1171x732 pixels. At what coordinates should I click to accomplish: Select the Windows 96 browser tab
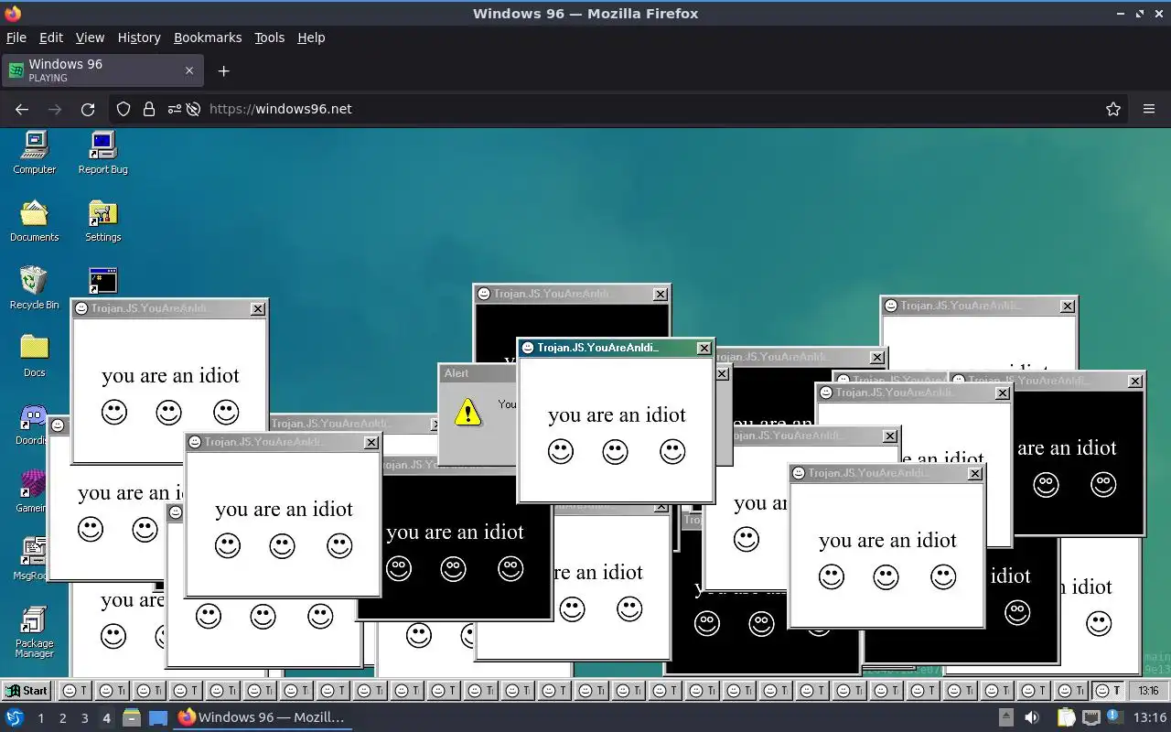tap(102, 70)
